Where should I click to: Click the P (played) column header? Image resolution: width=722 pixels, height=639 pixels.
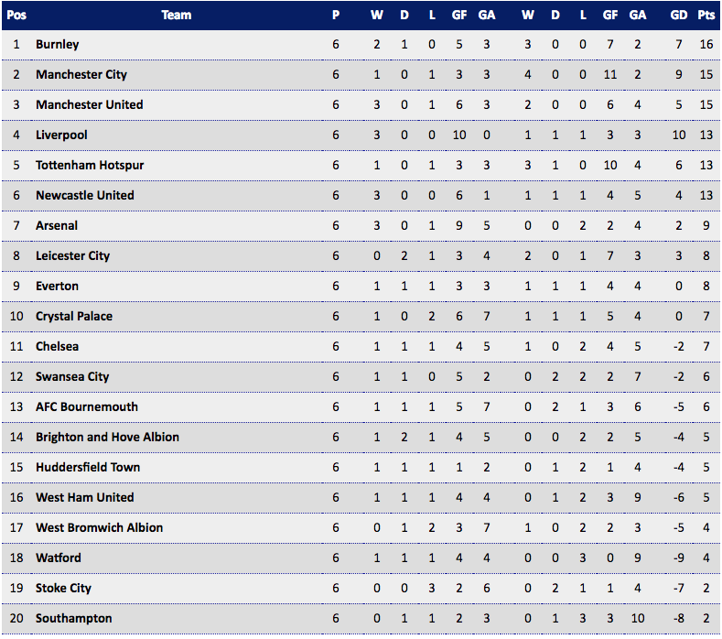click(336, 16)
